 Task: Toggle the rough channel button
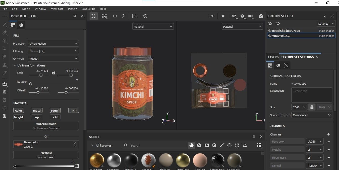tap(55, 110)
